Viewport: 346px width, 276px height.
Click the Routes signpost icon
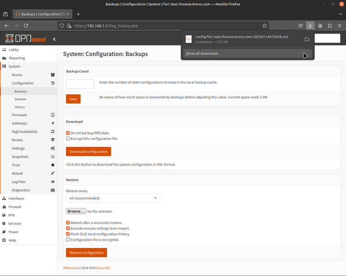click(x=53, y=140)
